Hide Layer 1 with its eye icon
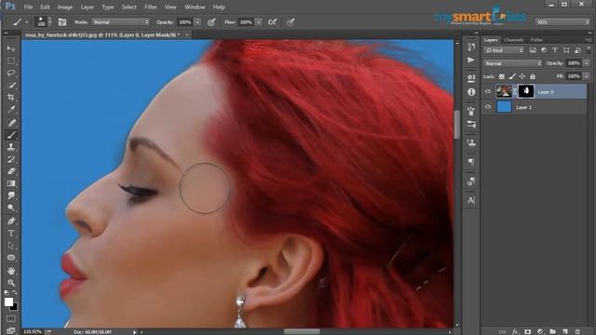Image resolution: width=596 pixels, height=335 pixels. point(488,107)
